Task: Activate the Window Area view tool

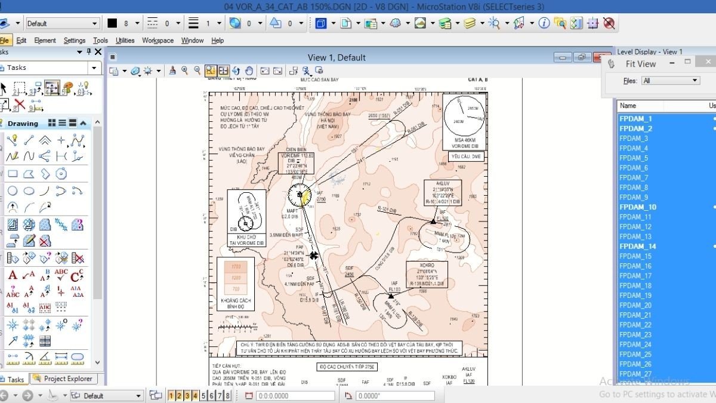Action: [211, 70]
